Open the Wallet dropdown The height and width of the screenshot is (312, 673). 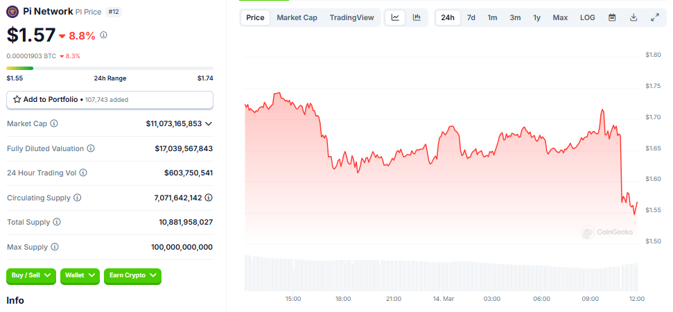(80, 275)
